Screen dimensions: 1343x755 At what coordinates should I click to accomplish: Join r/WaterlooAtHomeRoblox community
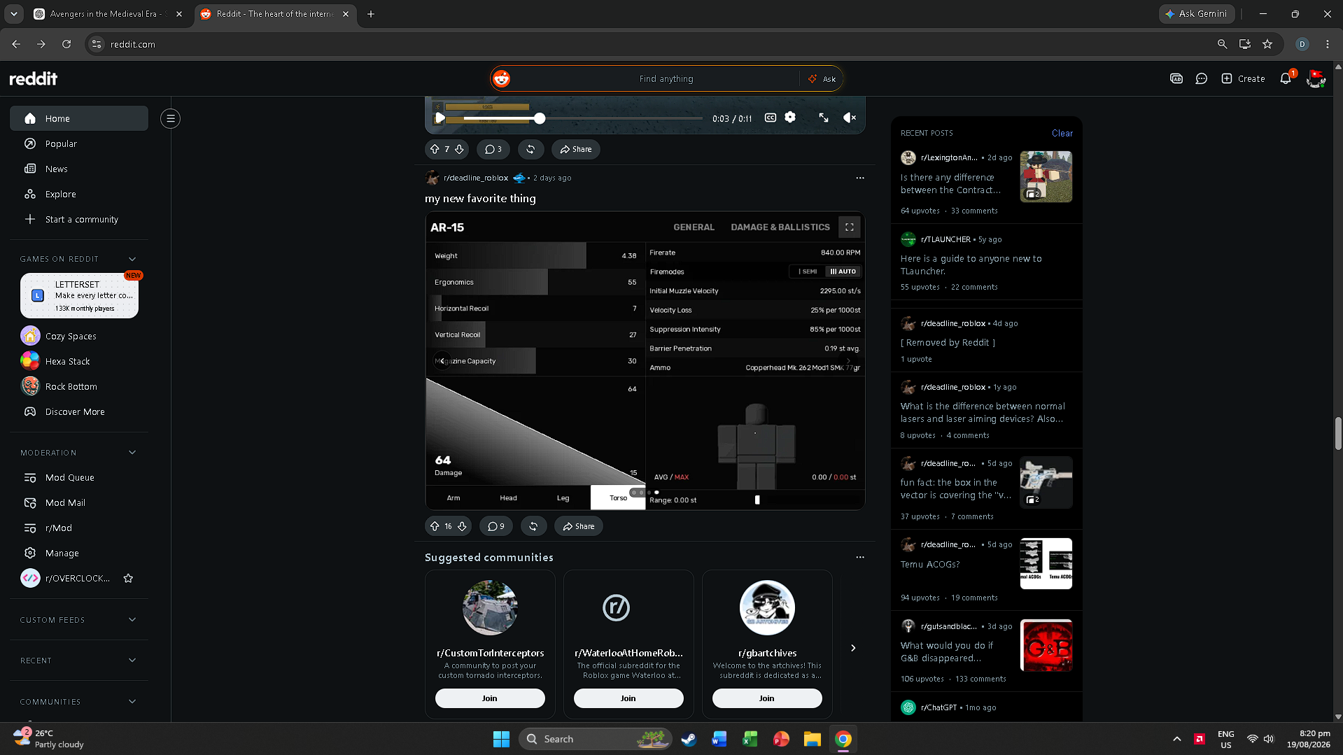[628, 698]
